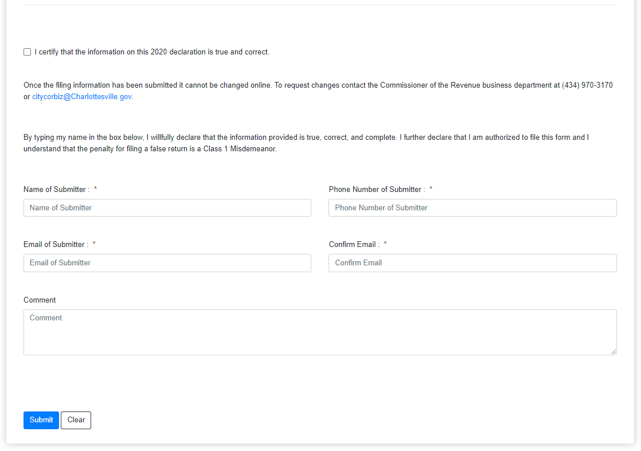The width and height of the screenshot is (641, 451).
Task: Click the Phone Number of Submitter label
Action: (375, 189)
